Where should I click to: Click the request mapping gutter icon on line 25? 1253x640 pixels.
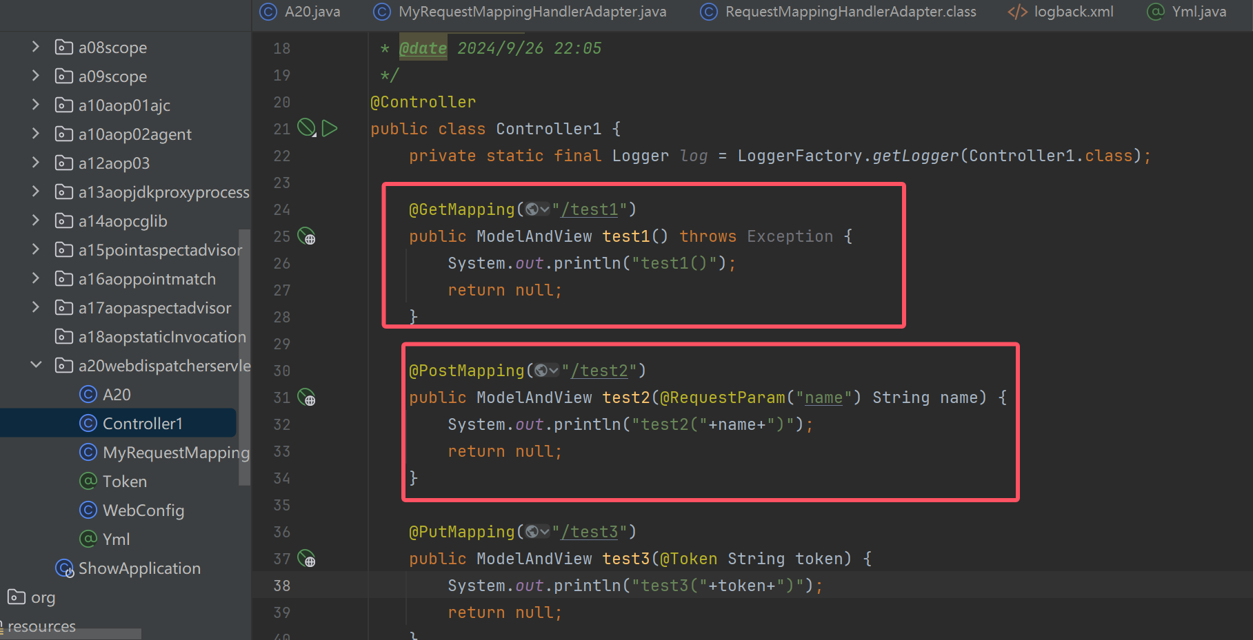306,236
